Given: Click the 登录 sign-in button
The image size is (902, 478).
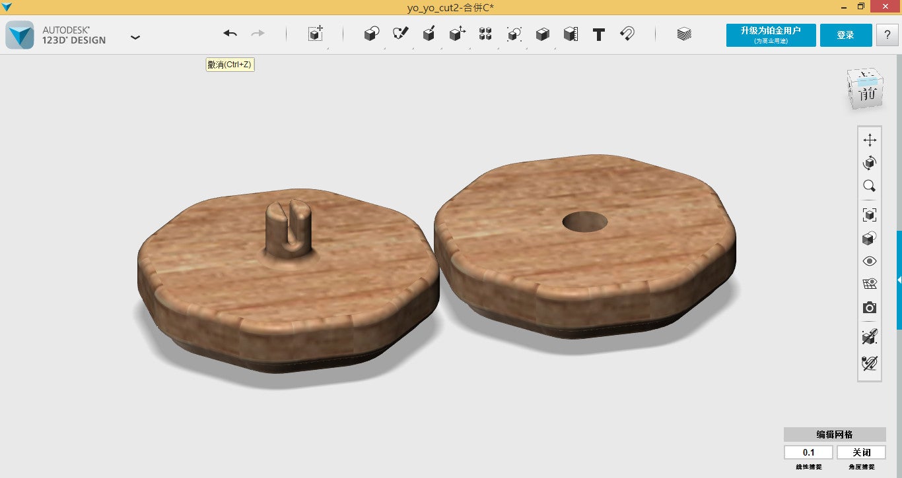Looking at the screenshot, I should [846, 35].
